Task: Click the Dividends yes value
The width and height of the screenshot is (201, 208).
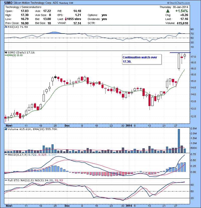Action: 104,19
